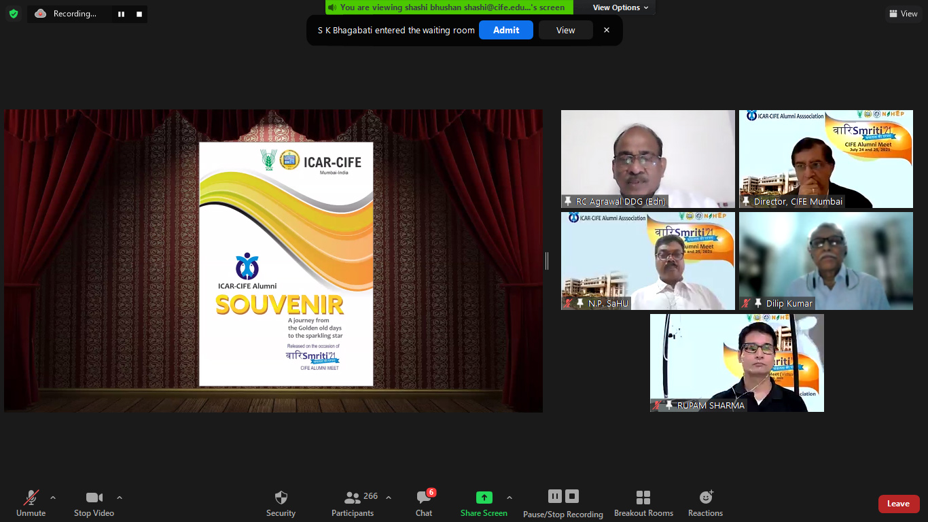This screenshot has height=522, width=928.
Task: Dismiss the waiting room notification
Action: [x=607, y=30]
